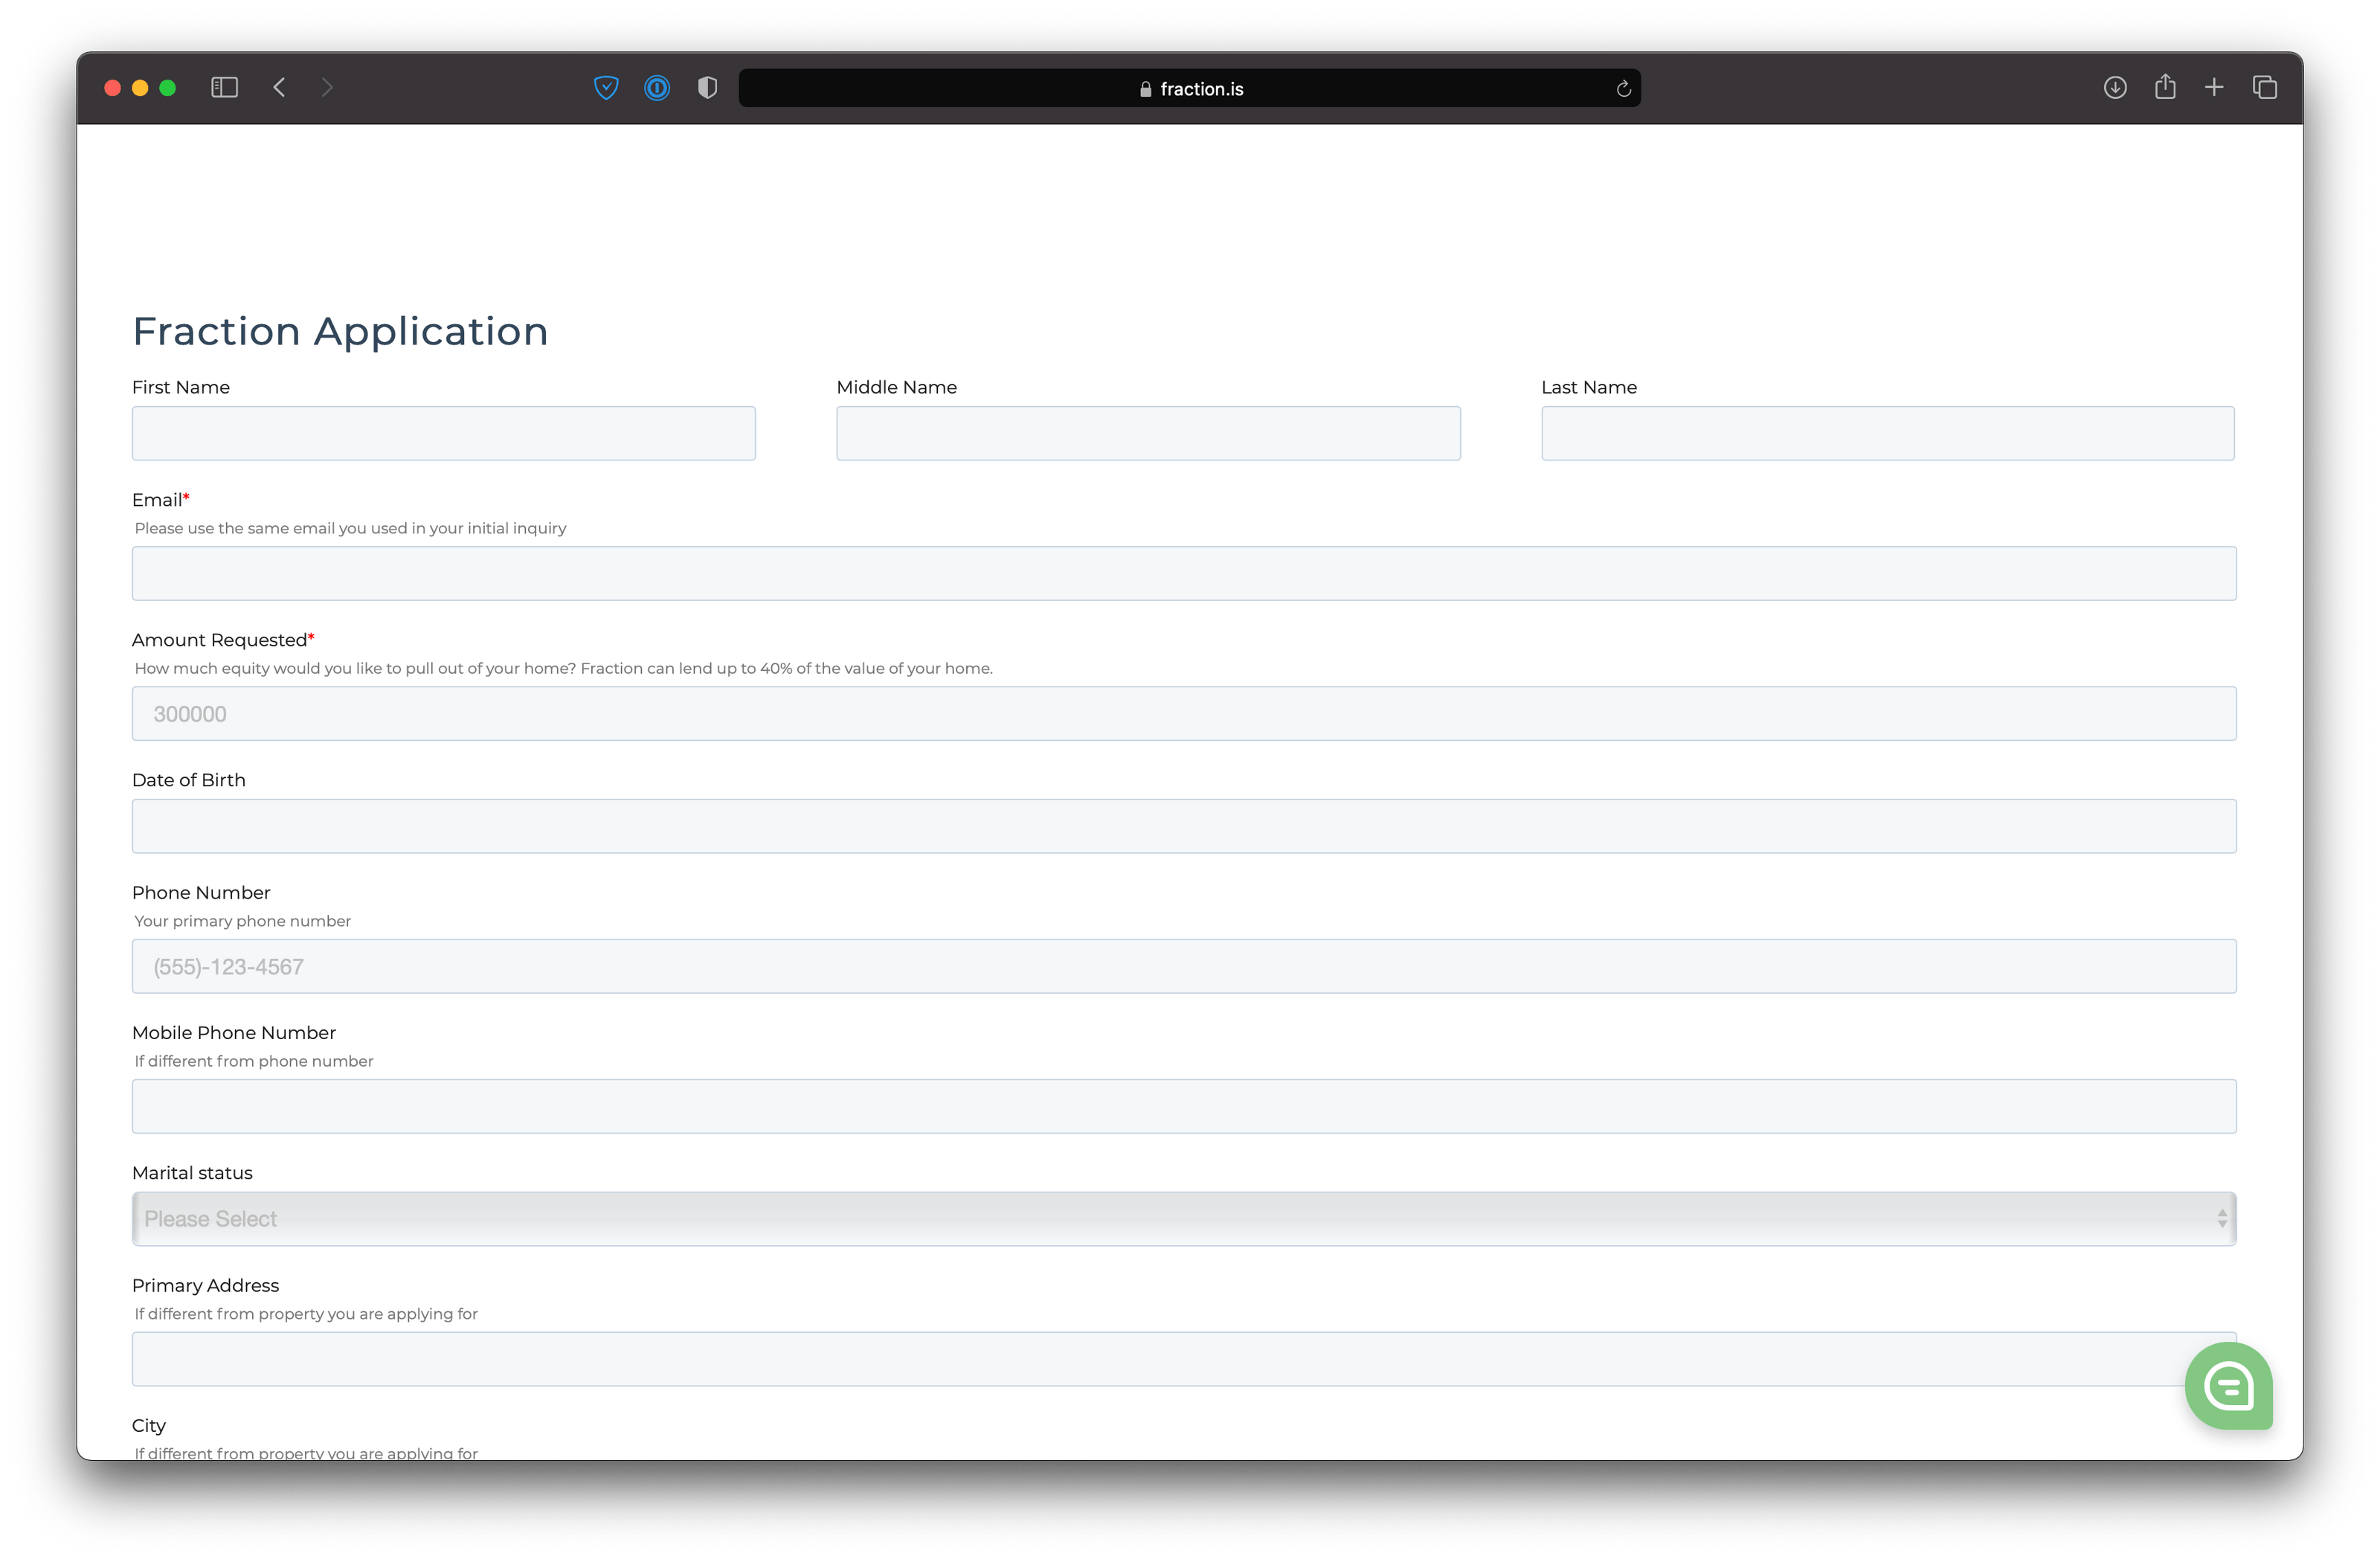Click the Amount Requested label

(219, 640)
